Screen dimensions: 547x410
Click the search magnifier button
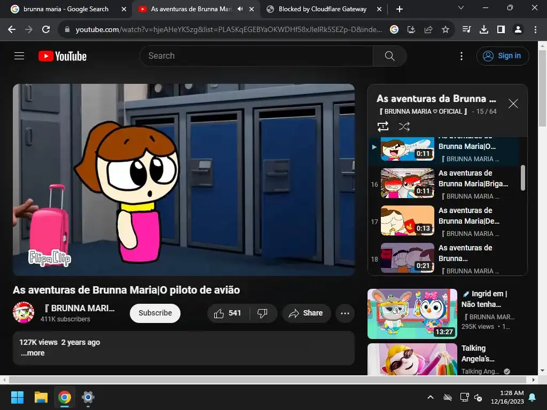point(389,56)
